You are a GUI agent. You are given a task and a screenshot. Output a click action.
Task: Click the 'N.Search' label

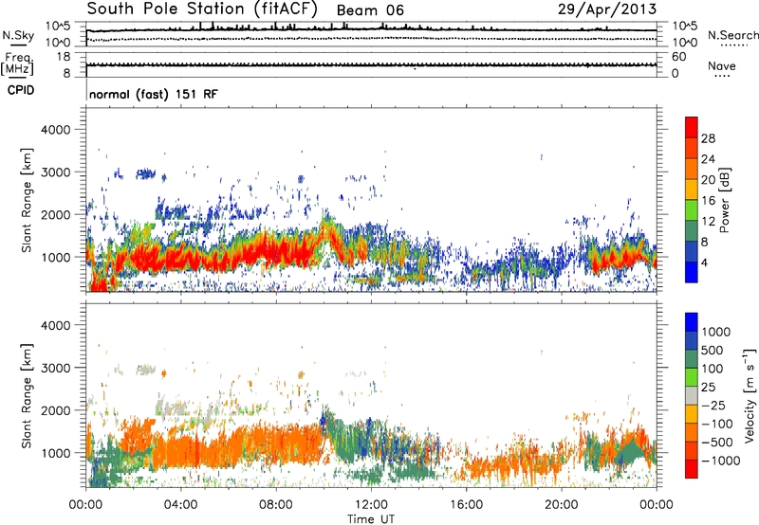(x=732, y=35)
